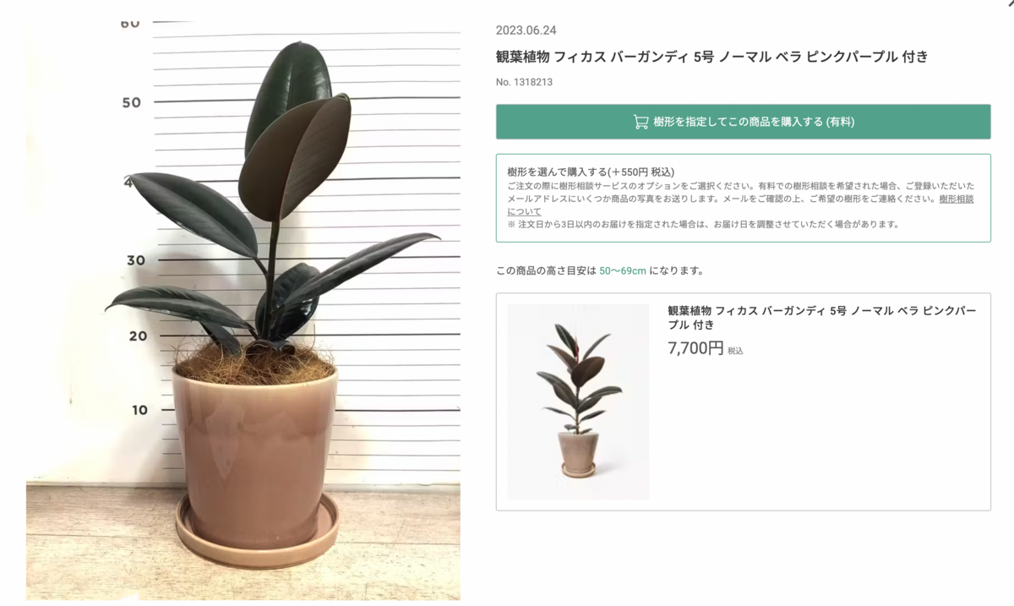Open the product title link inside card
The height and width of the screenshot is (606, 1014).
(x=821, y=318)
